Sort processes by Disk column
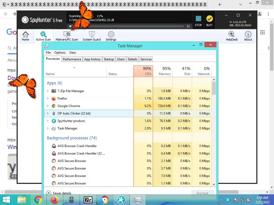Image resolution: width=274 pixels, height=205 pixels. [x=182, y=71]
